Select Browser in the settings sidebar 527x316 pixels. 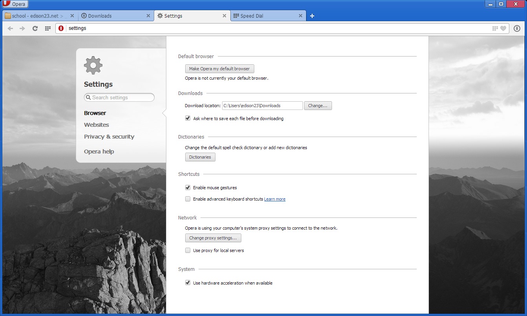click(x=95, y=113)
